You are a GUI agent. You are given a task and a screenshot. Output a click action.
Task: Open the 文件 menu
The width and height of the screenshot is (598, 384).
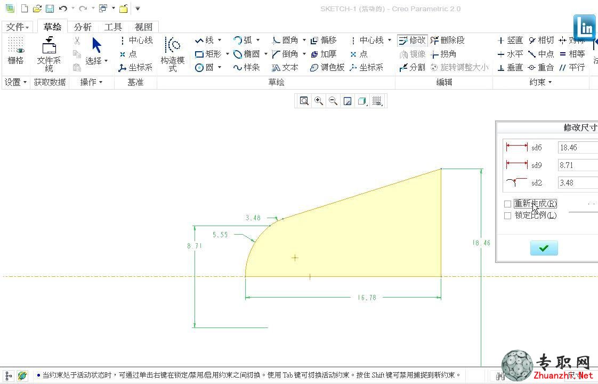[x=18, y=27]
